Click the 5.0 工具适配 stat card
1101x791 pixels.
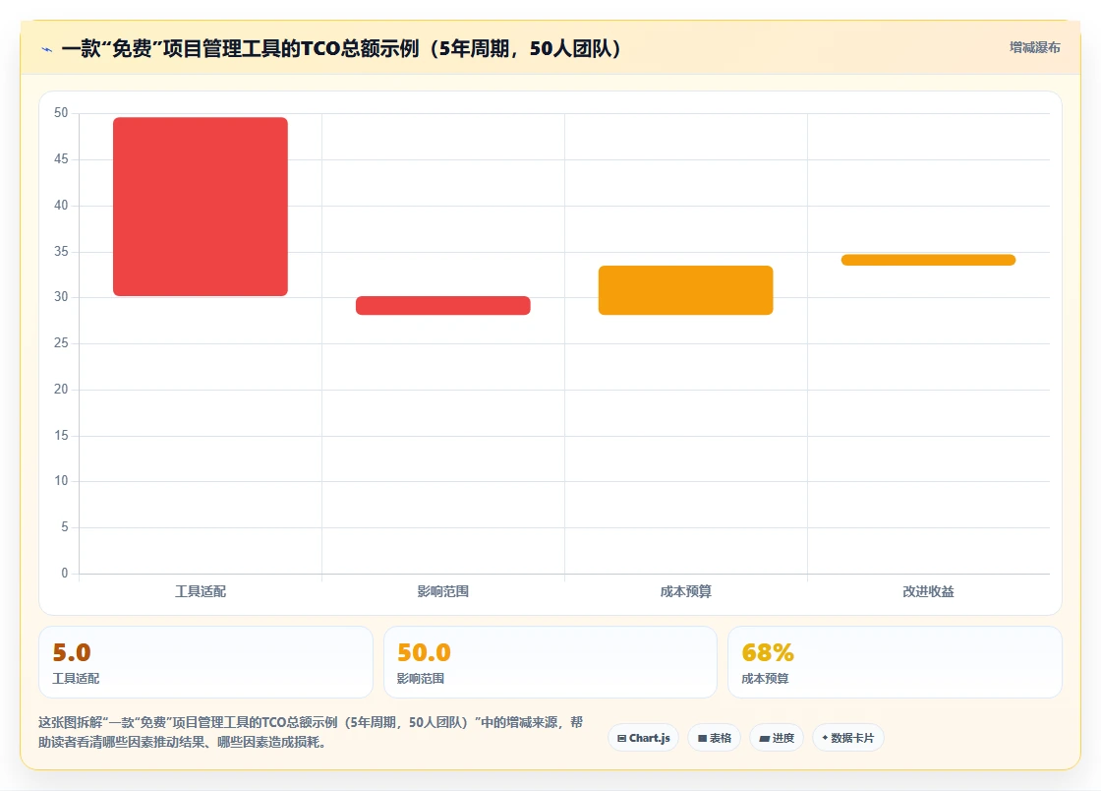click(205, 662)
